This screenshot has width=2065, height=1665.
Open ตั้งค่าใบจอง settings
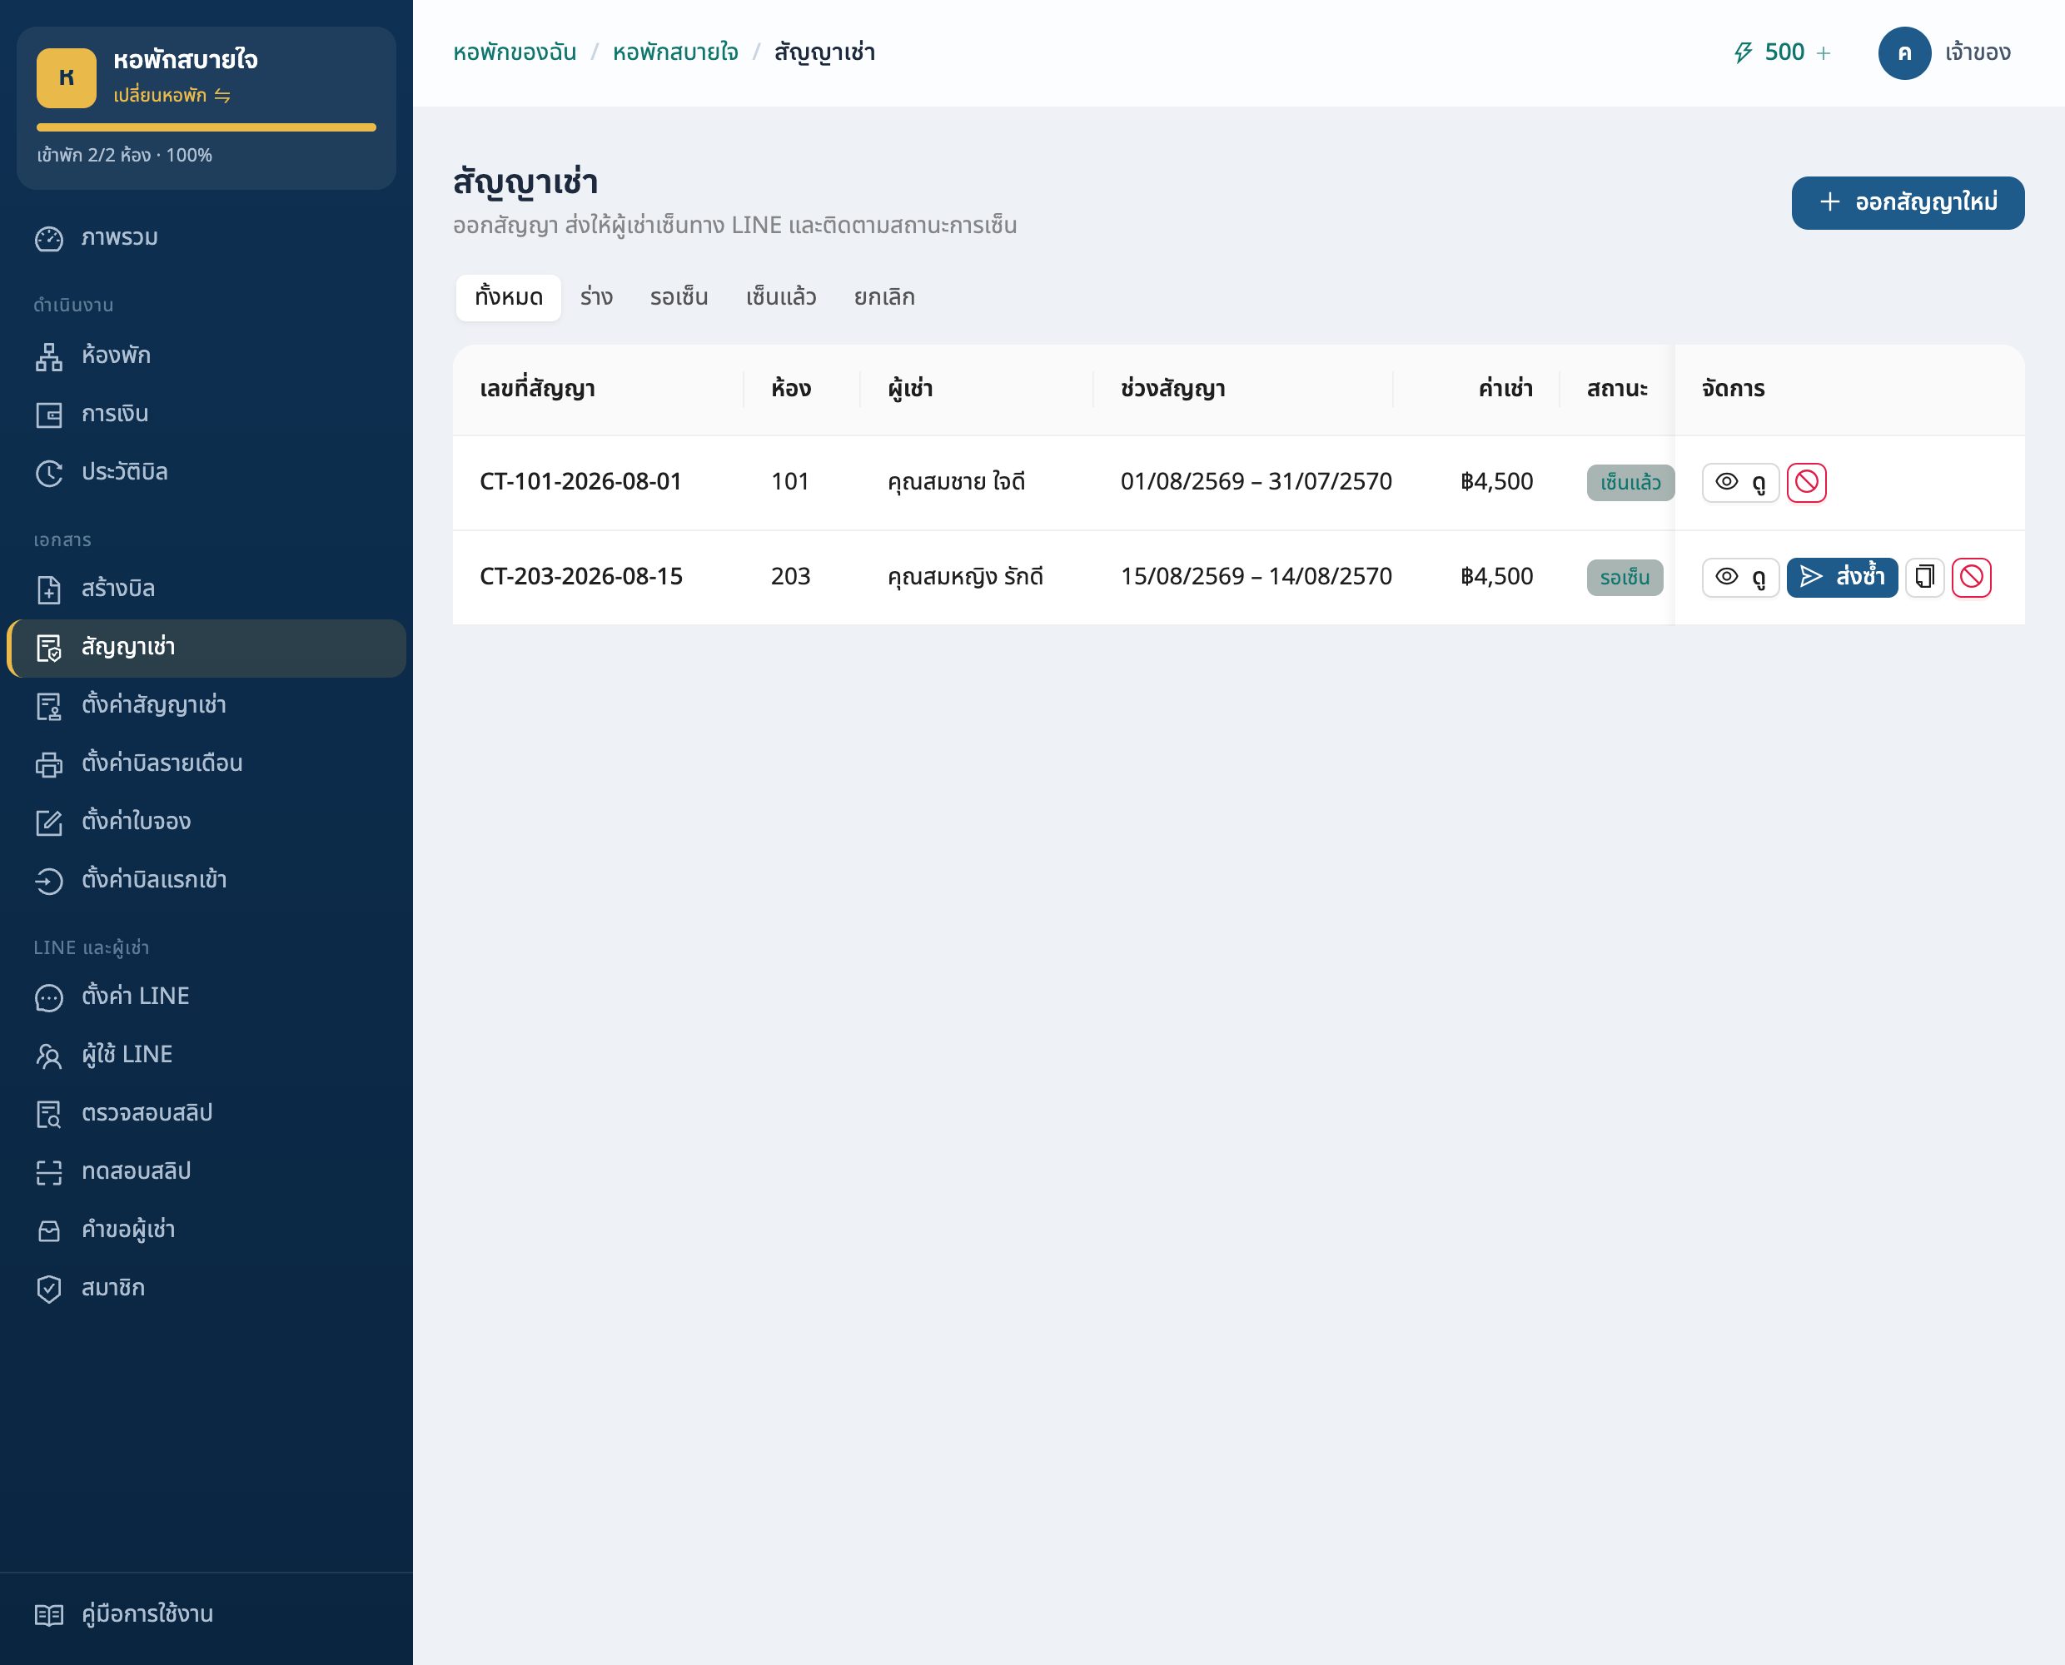click(206, 822)
